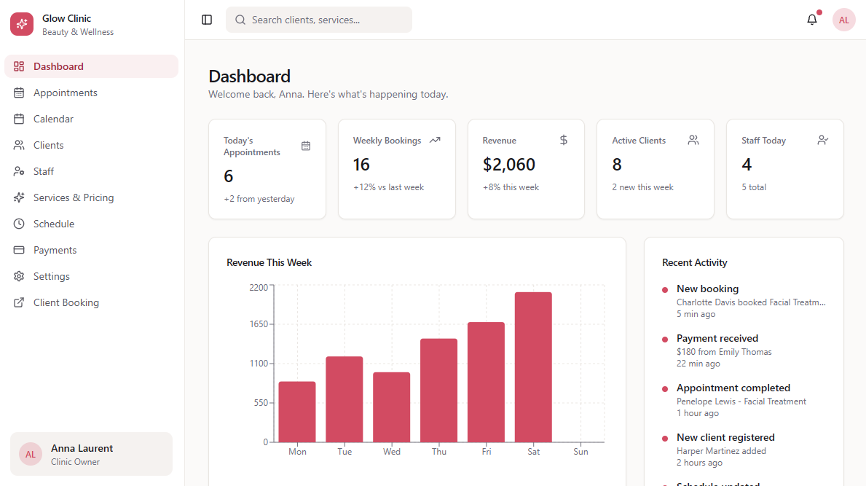Open the Settings gear in sidebar
The image size is (866, 486).
click(x=19, y=276)
